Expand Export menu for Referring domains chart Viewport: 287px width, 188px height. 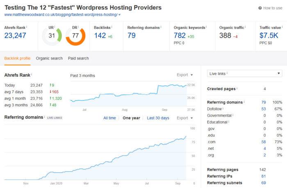[x=184, y=118]
